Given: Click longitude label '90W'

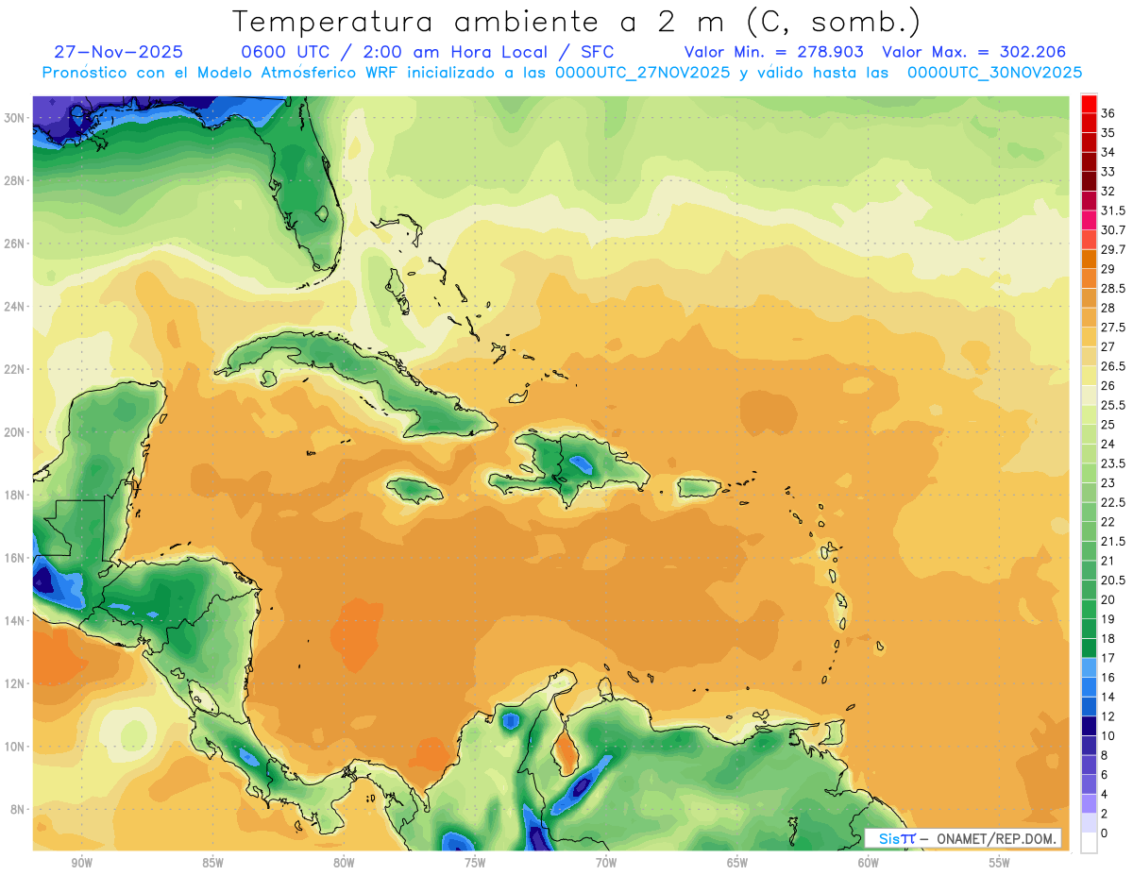Looking at the screenshot, I should (x=81, y=863).
